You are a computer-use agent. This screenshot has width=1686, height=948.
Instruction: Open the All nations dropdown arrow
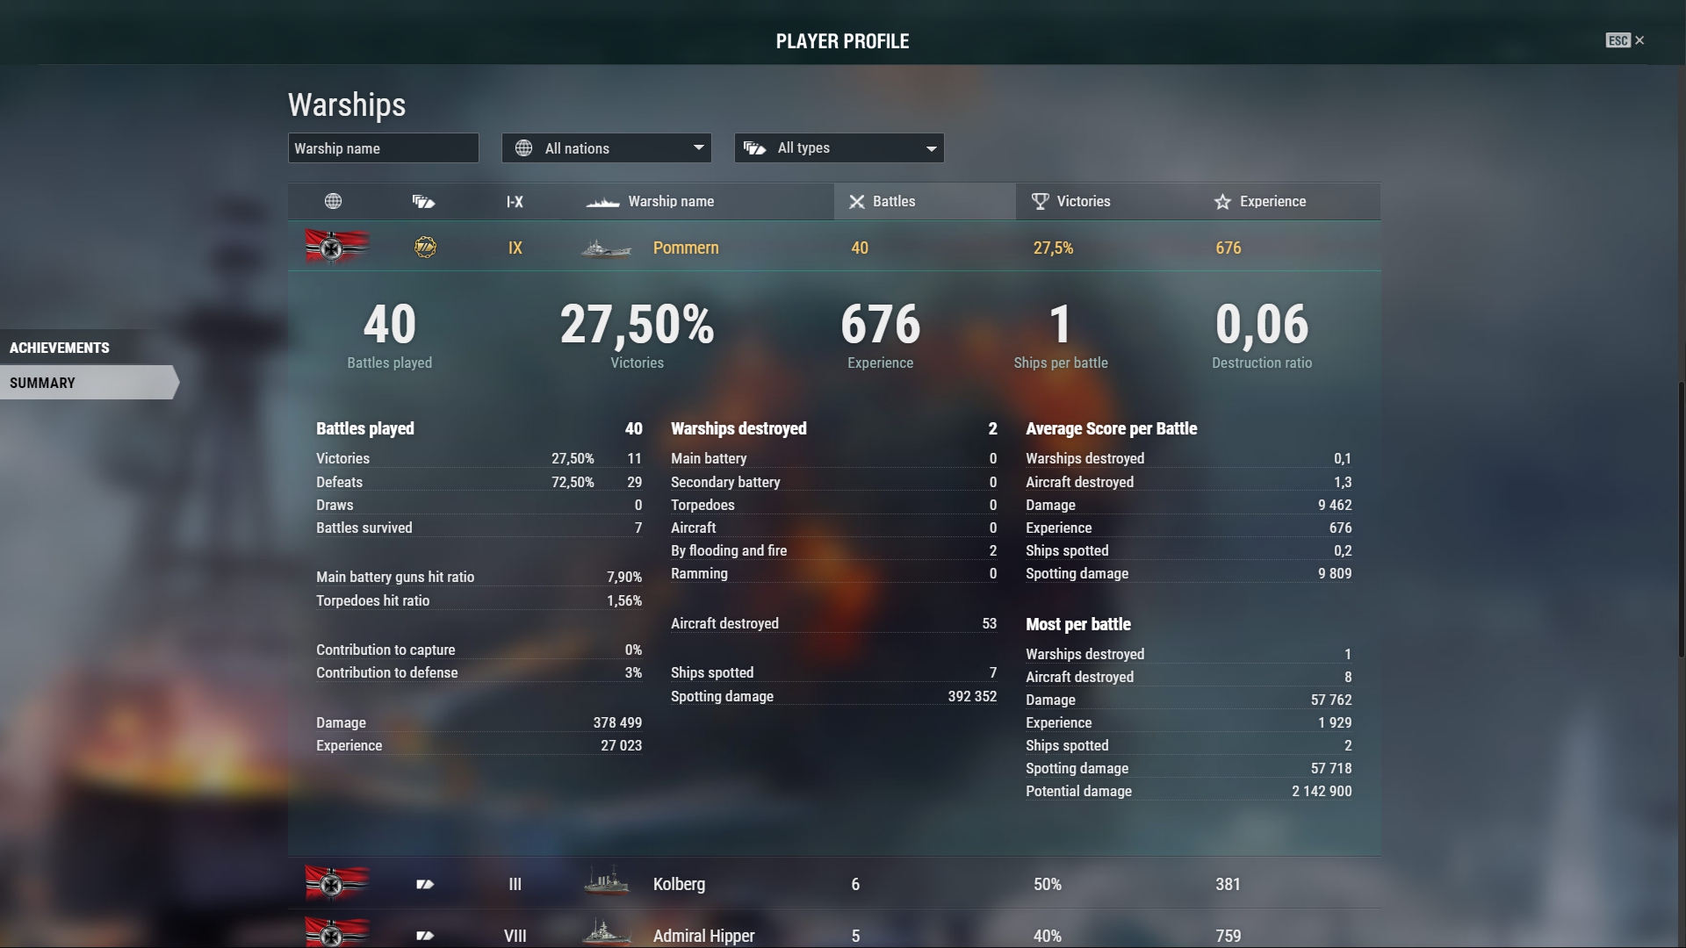(699, 147)
